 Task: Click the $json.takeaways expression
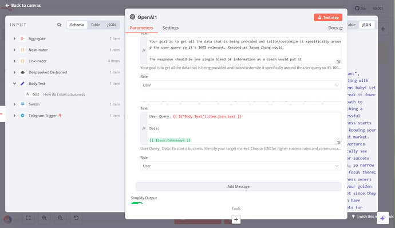[170, 140]
